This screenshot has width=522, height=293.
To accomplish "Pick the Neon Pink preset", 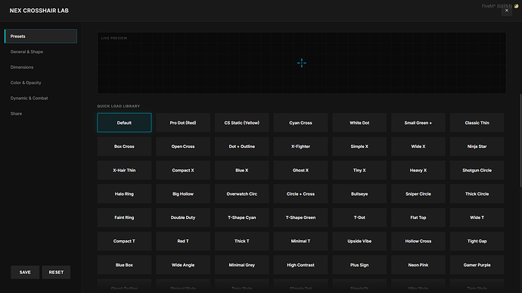I will click(418, 265).
